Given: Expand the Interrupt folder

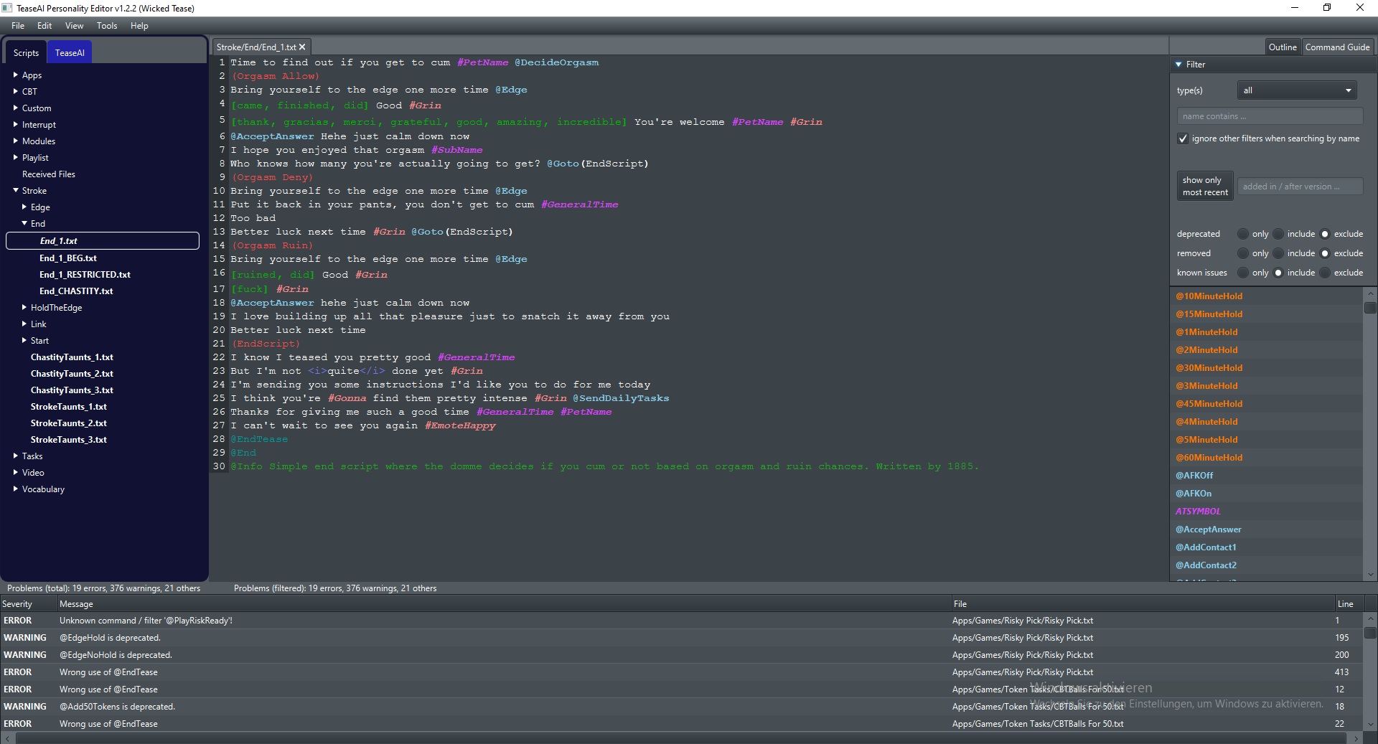Looking at the screenshot, I should tap(16, 124).
